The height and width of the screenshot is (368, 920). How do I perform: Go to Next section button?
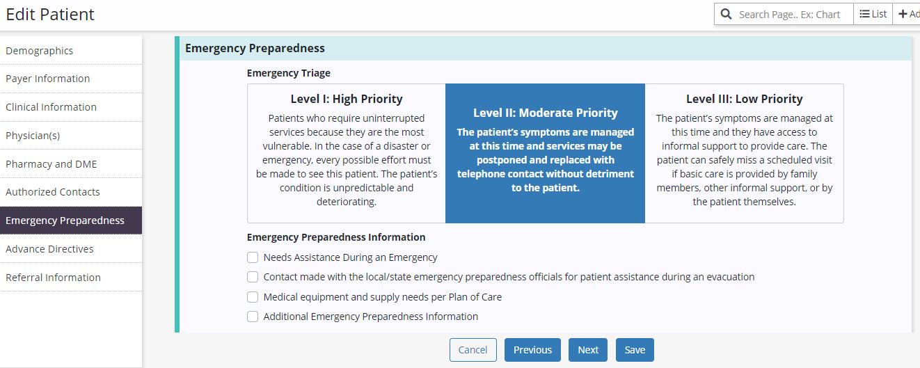point(588,350)
